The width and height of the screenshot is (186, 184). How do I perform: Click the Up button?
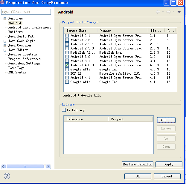[166, 138]
